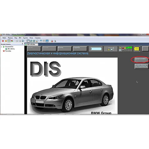
Task: Open the Окна menu
Action: tap(31, 38)
